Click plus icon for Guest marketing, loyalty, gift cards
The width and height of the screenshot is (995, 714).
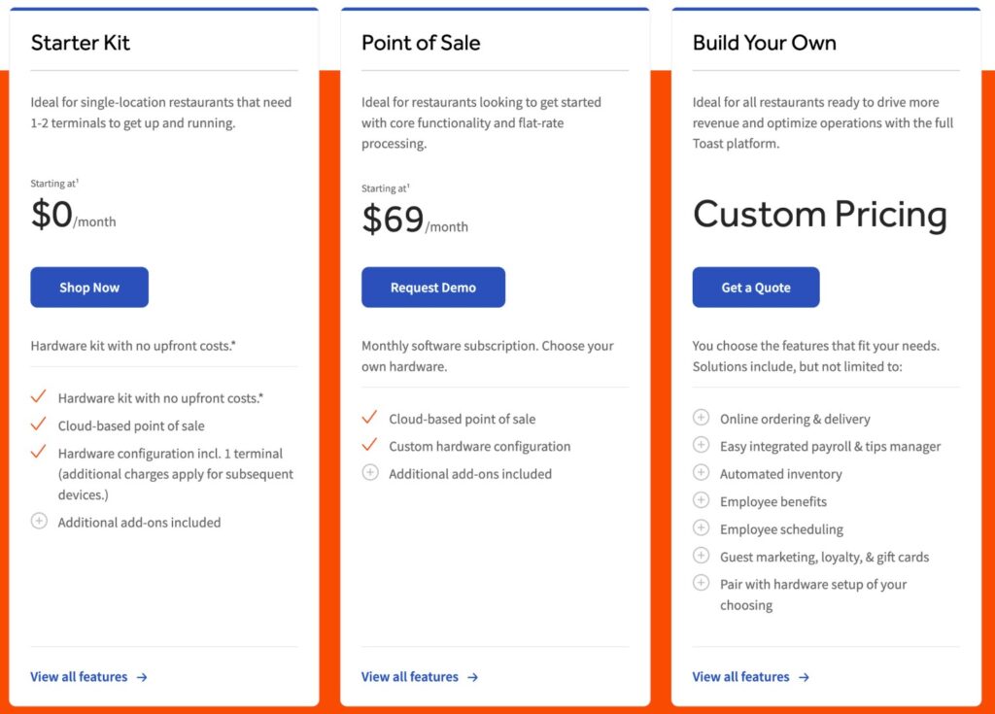pyautogui.click(x=701, y=556)
